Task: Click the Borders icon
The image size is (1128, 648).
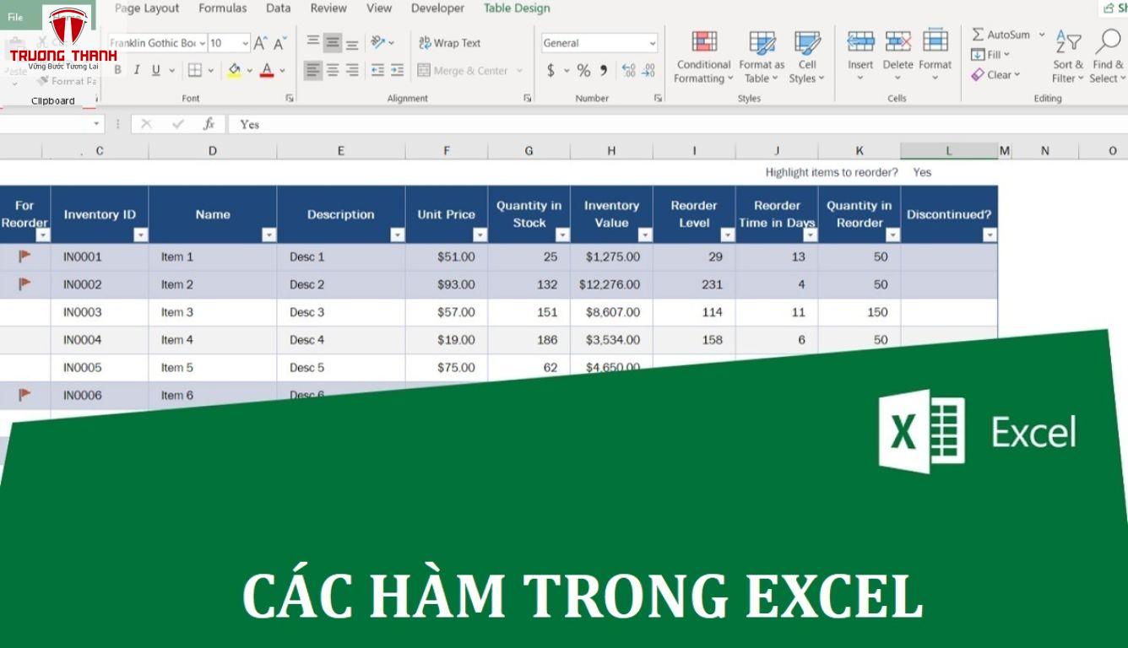Action: coord(195,71)
